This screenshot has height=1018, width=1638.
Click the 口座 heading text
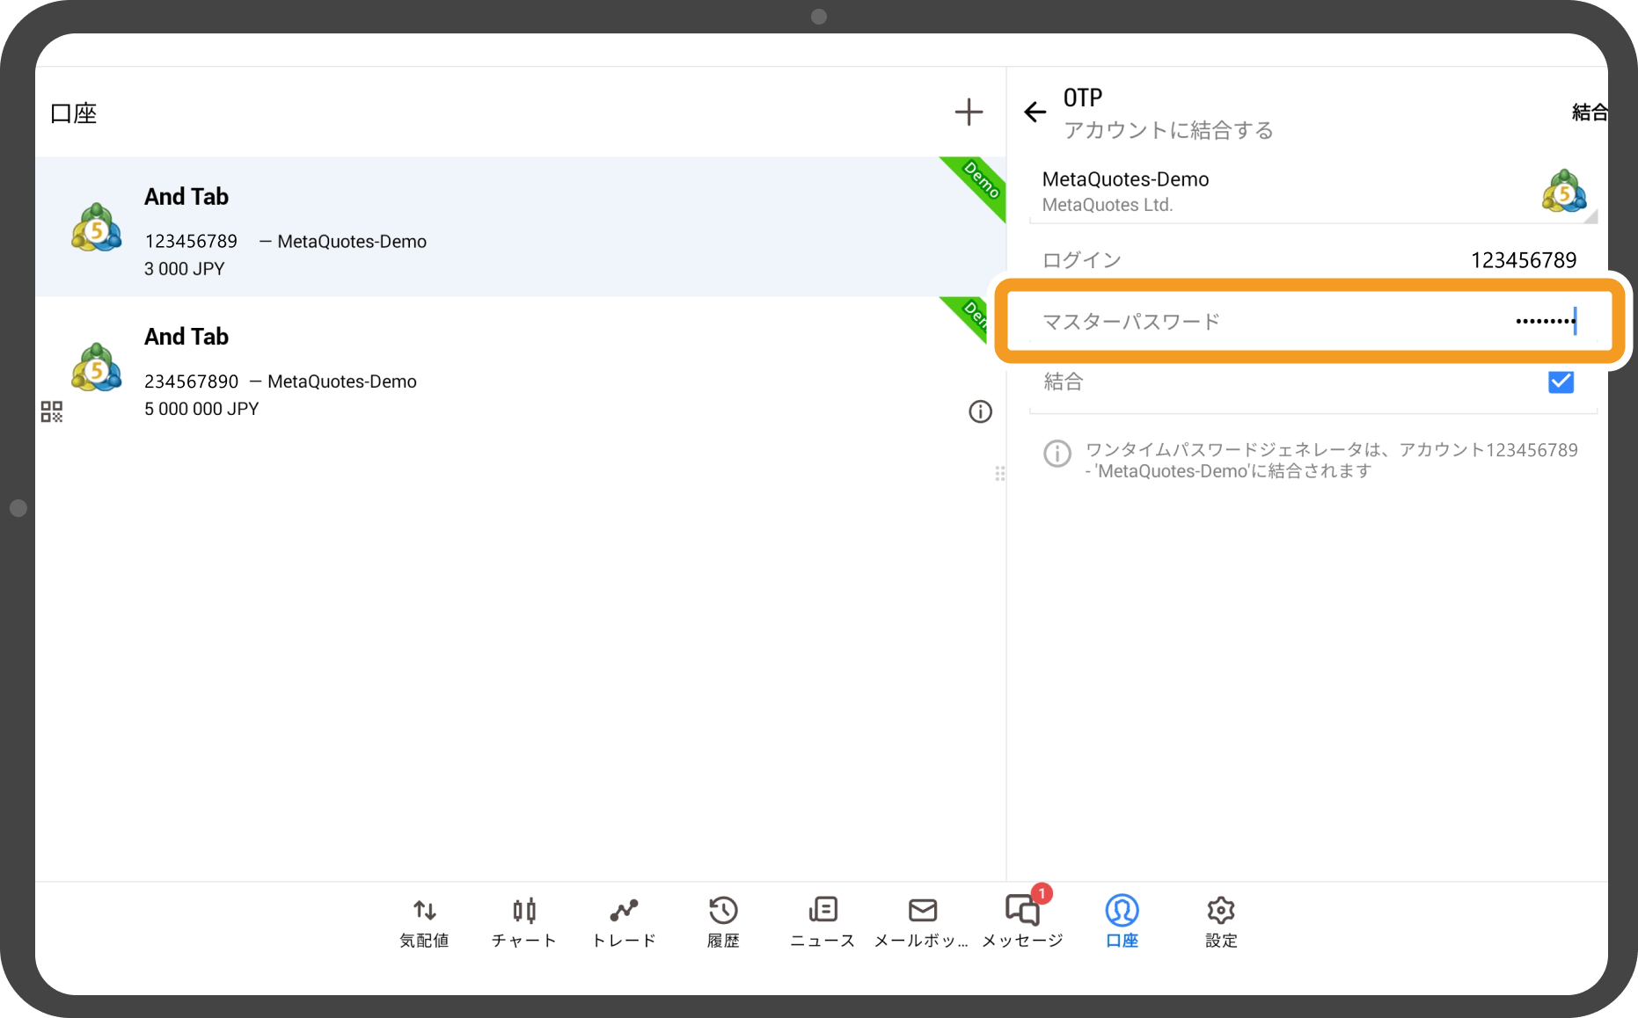pyautogui.click(x=74, y=113)
